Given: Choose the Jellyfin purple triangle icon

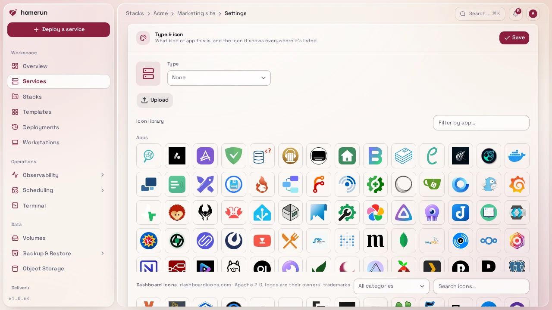Looking at the screenshot, I should 404,213.
